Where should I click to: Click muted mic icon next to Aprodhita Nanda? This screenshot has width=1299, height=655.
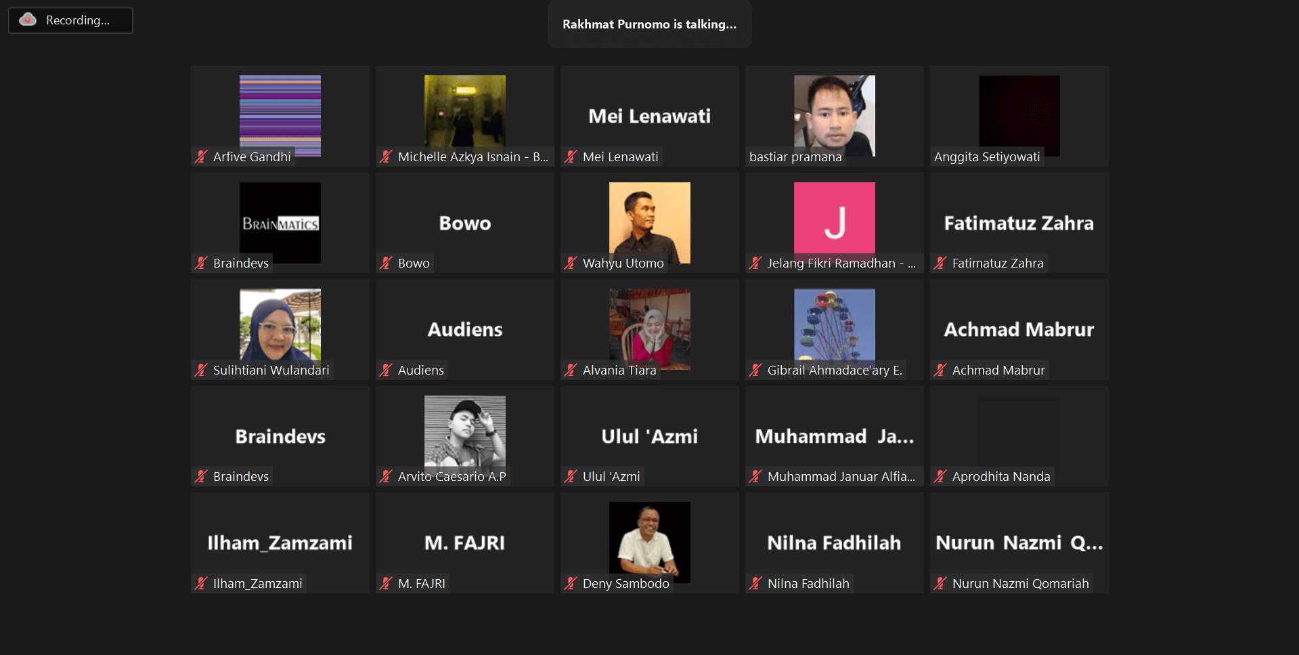(x=940, y=476)
